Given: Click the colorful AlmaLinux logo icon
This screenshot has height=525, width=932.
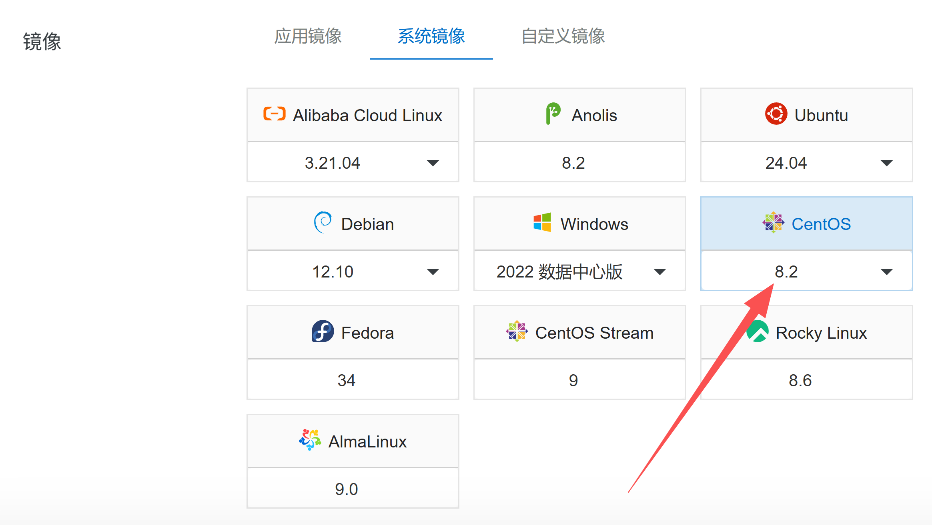Looking at the screenshot, I should (310, 440).
